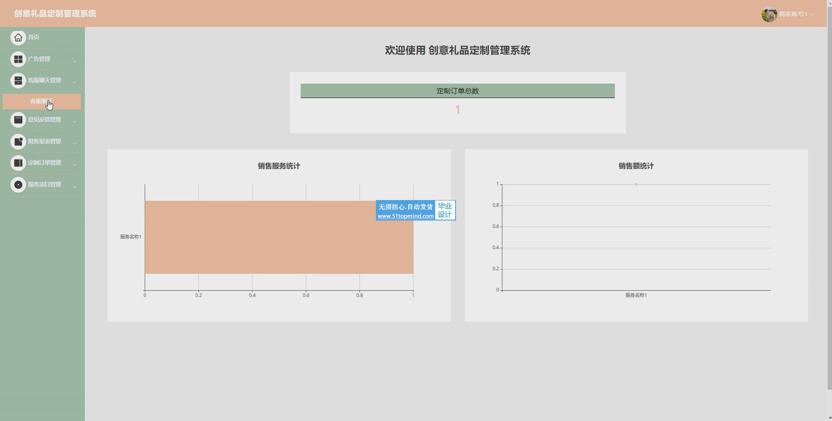Click the 广告管理 grid icon
832x421 pixels.
pyautogui.click(x=18, y=59)
